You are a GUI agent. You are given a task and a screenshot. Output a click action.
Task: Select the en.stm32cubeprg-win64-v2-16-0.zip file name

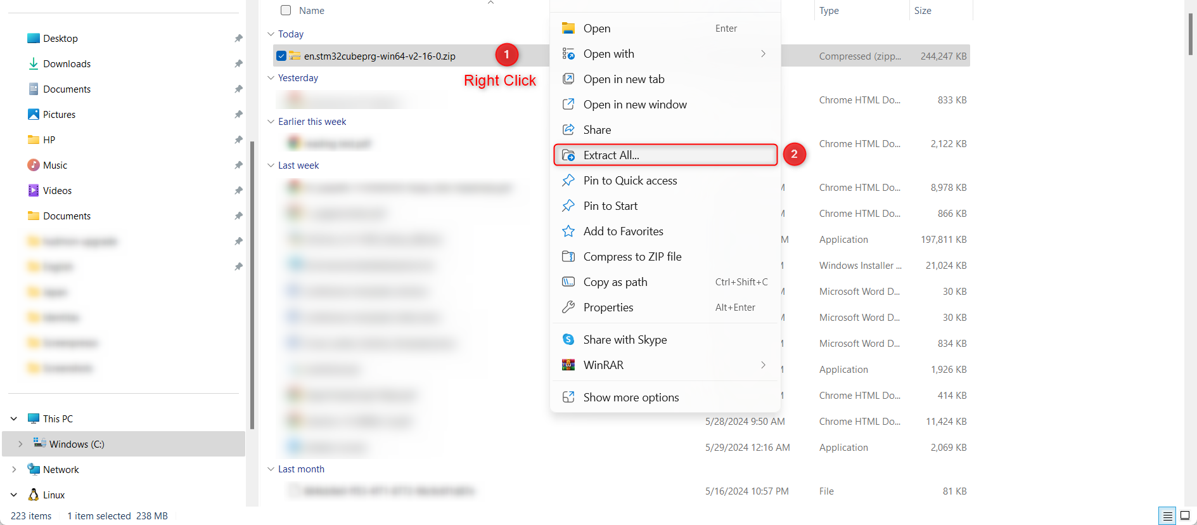point(380,56)
